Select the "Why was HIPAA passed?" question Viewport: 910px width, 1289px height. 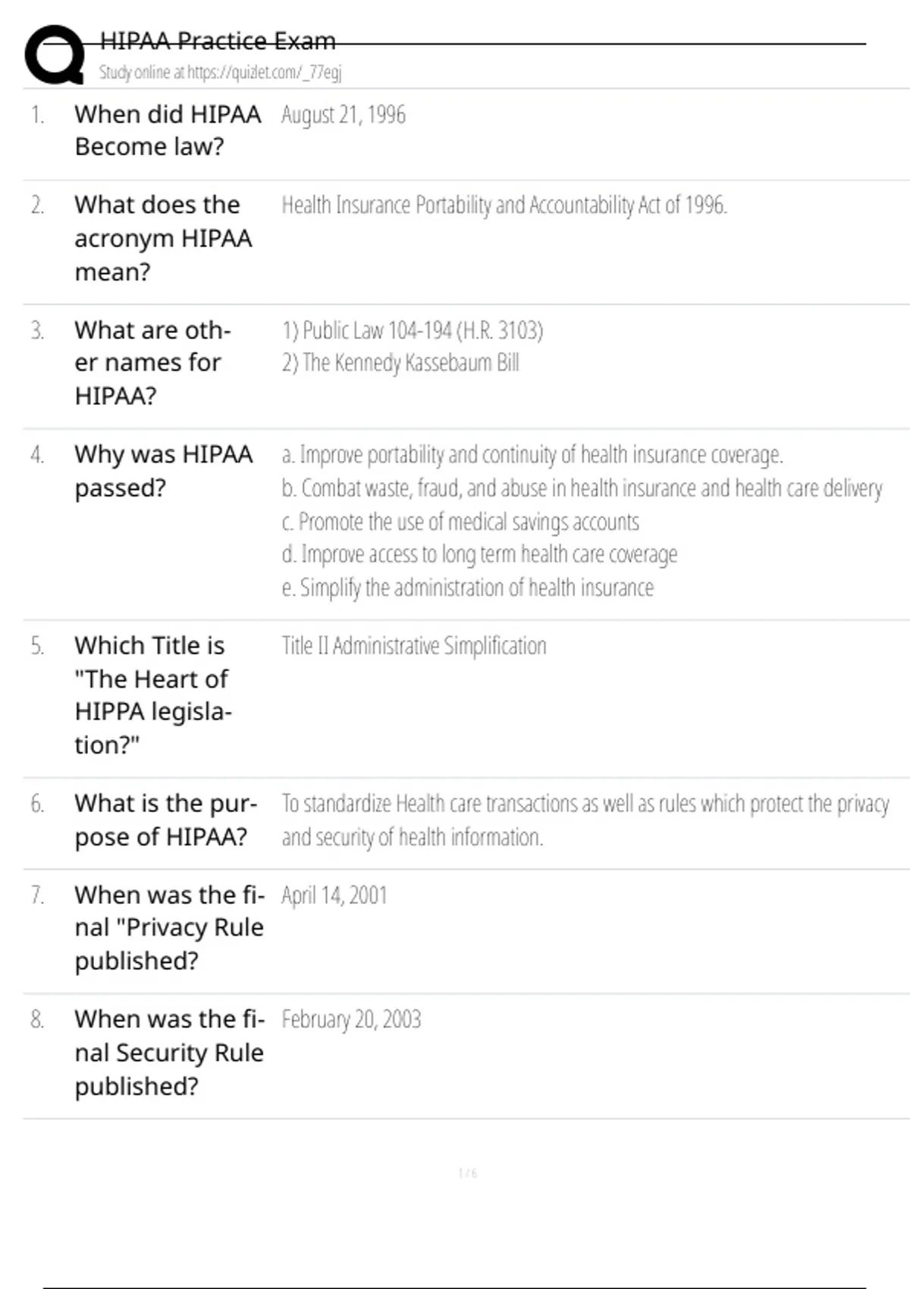pos(163,471)
